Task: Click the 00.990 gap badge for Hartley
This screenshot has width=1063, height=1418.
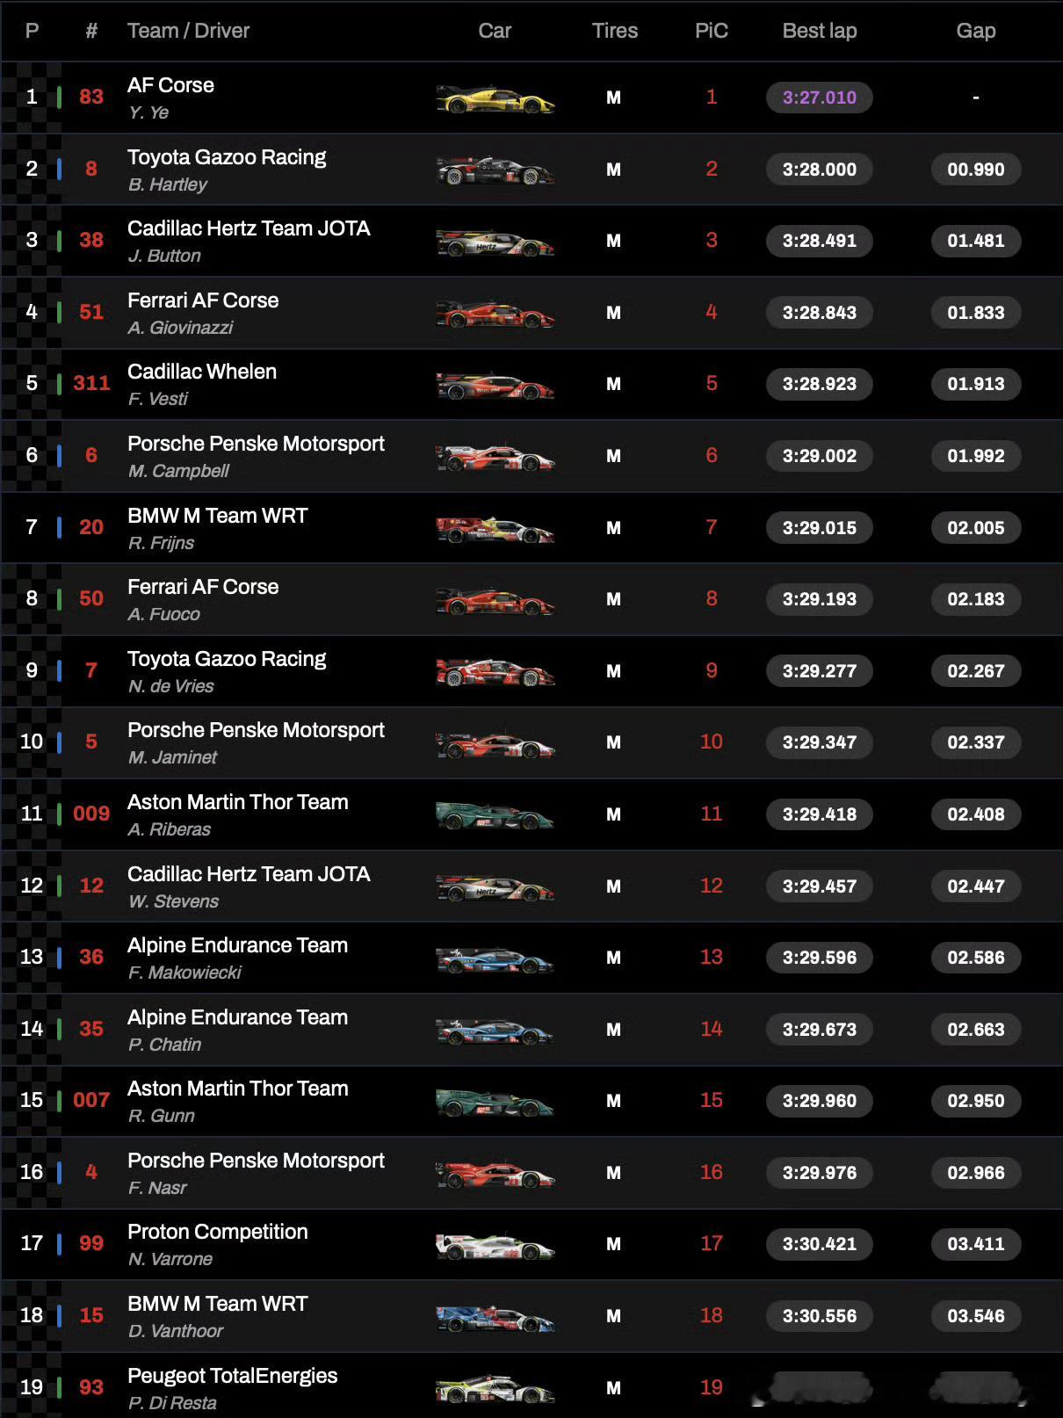Action: click(x=976, y=170)
